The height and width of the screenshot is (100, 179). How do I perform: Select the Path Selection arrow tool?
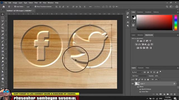pos(3,72)
